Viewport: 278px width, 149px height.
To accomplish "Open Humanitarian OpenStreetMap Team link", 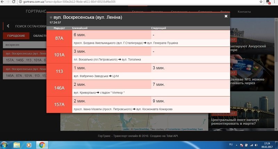I will (x=185, y=129).
